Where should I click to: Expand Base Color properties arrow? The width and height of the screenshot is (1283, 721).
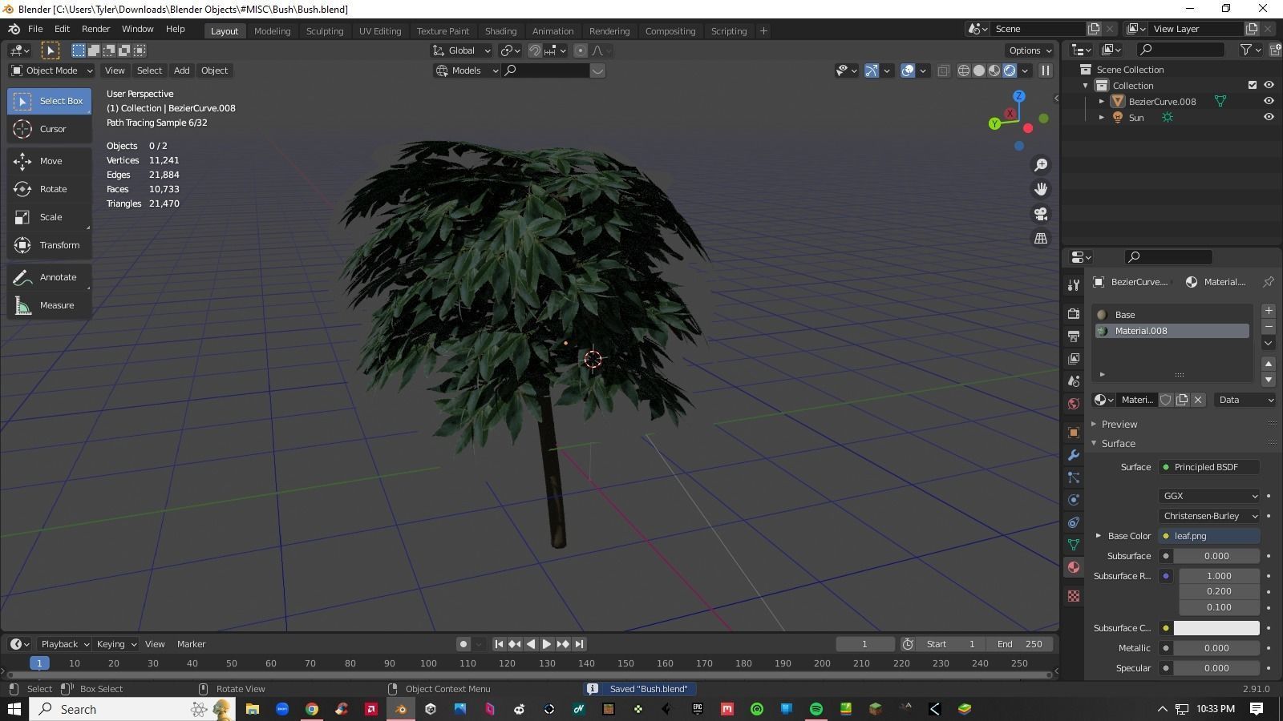1099,536
